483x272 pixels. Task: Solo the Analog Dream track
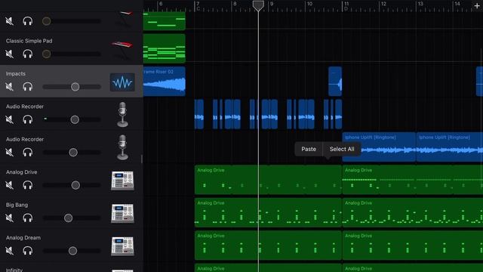point(28,251)
